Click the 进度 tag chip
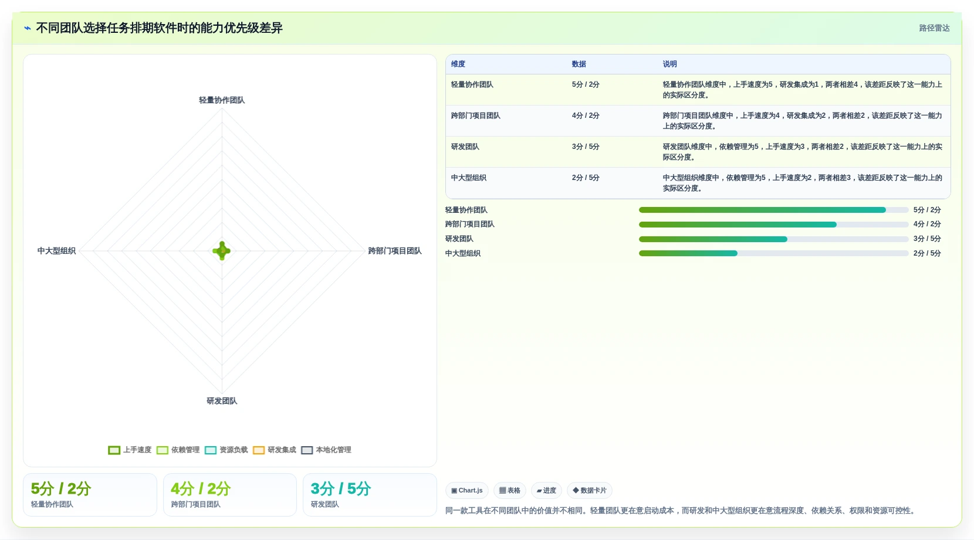 coord(546,490)
